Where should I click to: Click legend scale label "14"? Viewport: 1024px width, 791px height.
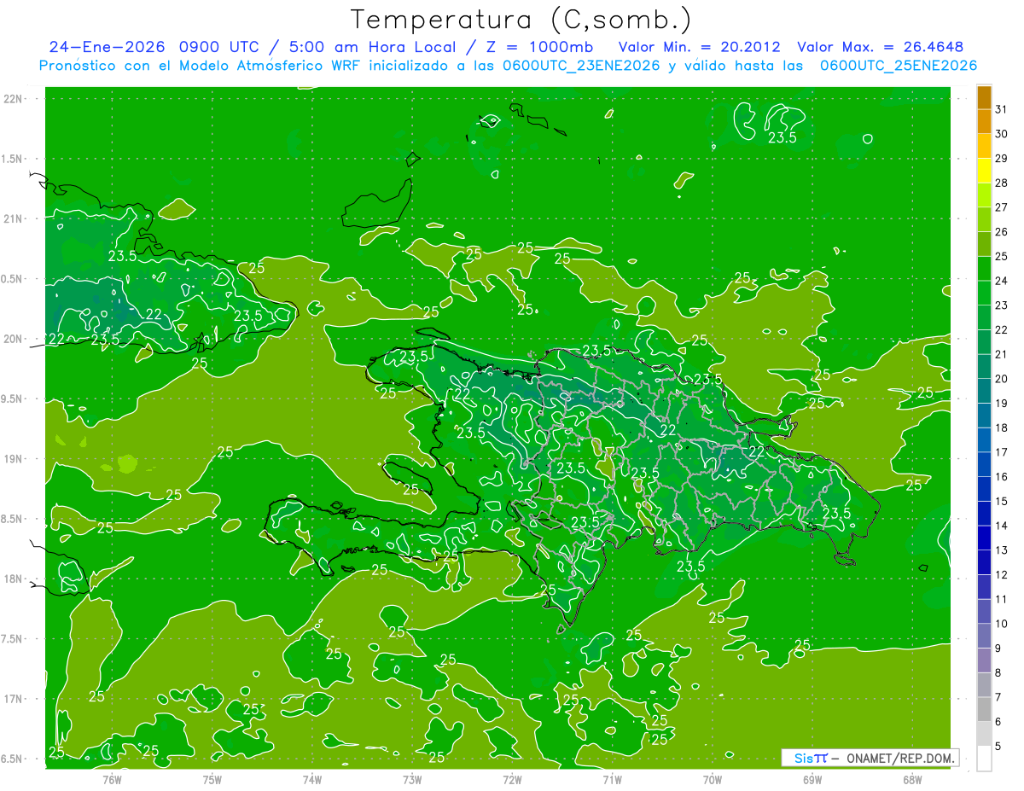tap(1002, 526)
